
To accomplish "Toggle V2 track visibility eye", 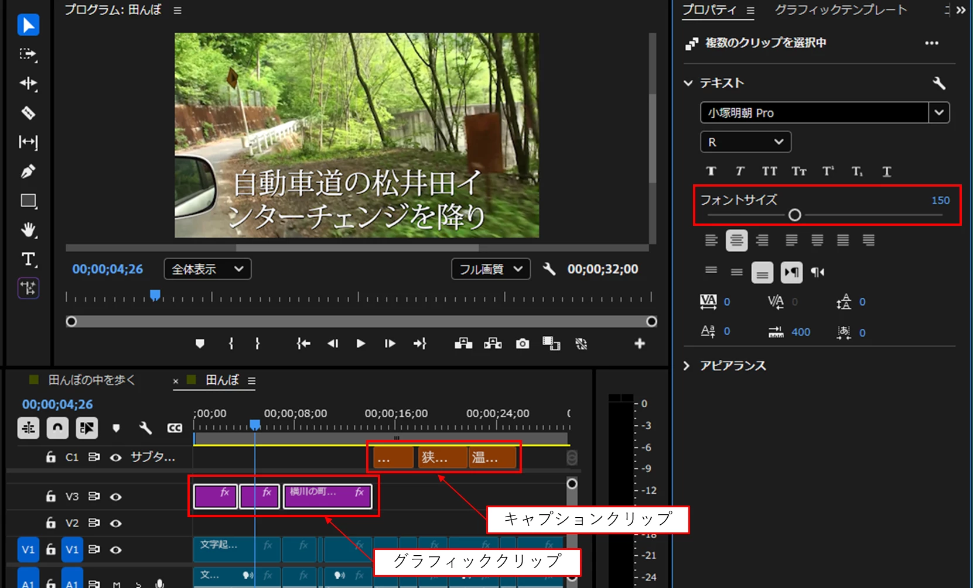I will point(116,523).
